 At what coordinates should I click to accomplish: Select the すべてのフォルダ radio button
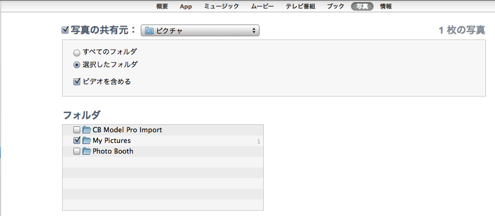click(77, 52)
